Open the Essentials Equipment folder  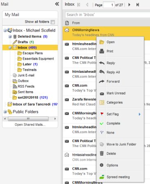[38, 59]
